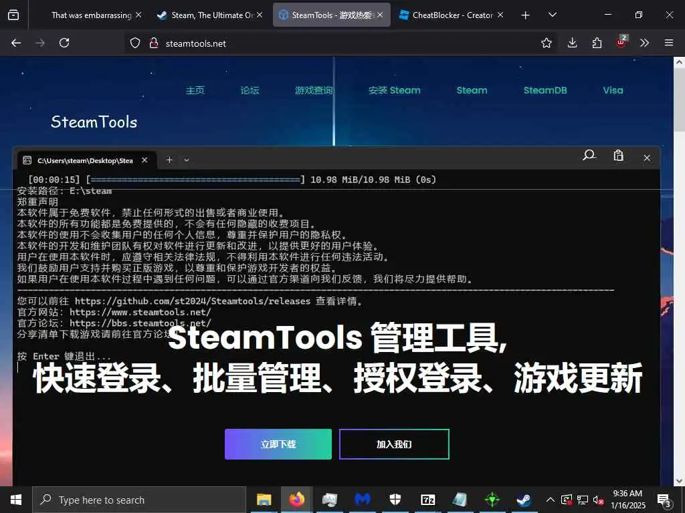Open the Steam navigation link
The height and width of the screenshot is (513, 685).
(472, 90)
